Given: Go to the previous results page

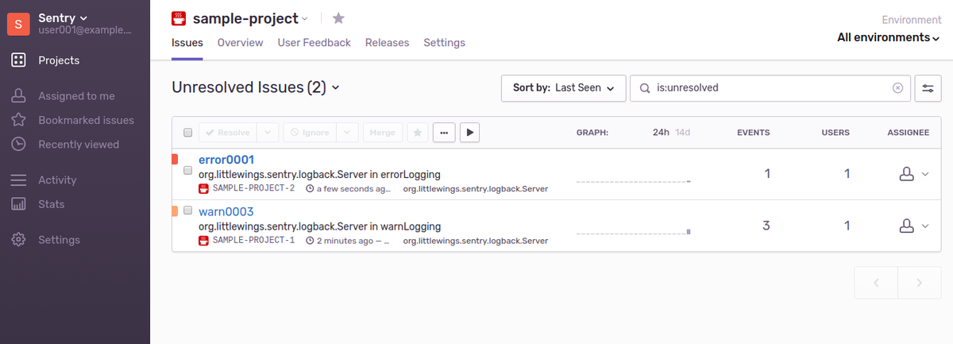Looking at the screenshot, I should [x=876, y=283].
